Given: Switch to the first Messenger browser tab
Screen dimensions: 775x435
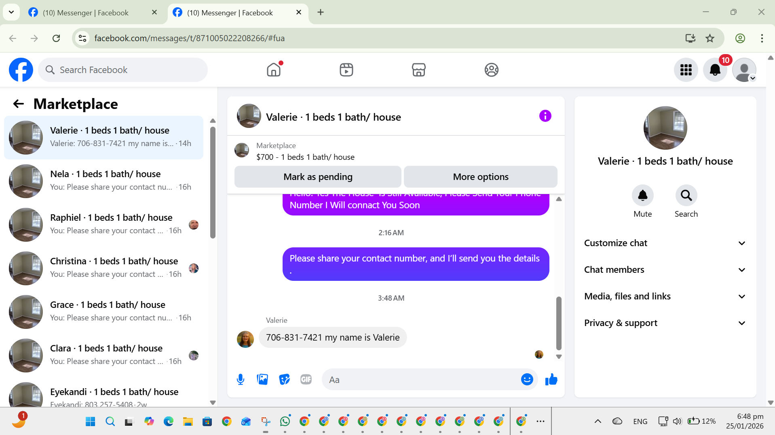Looking at the screenshot, I should pyautogui.click(x=92, y=13).
